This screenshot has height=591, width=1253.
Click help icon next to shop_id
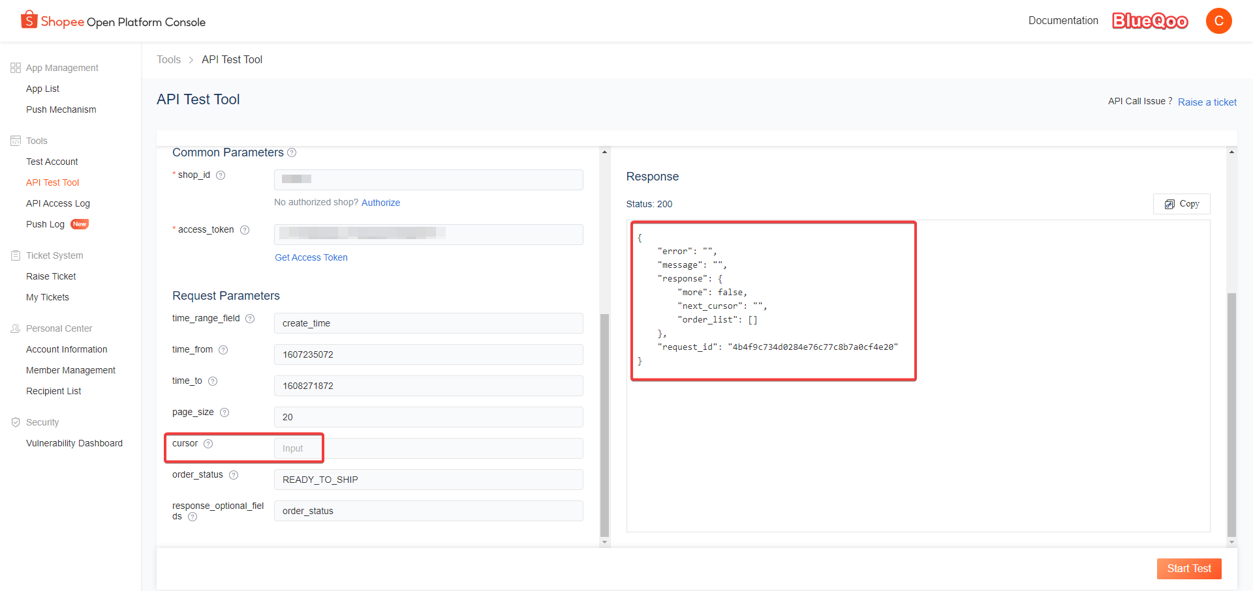click(221, 175)
